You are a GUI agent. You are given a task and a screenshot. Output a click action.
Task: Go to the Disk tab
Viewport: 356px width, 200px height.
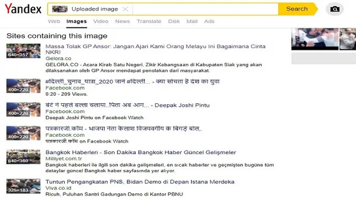[x=174, y=21]
